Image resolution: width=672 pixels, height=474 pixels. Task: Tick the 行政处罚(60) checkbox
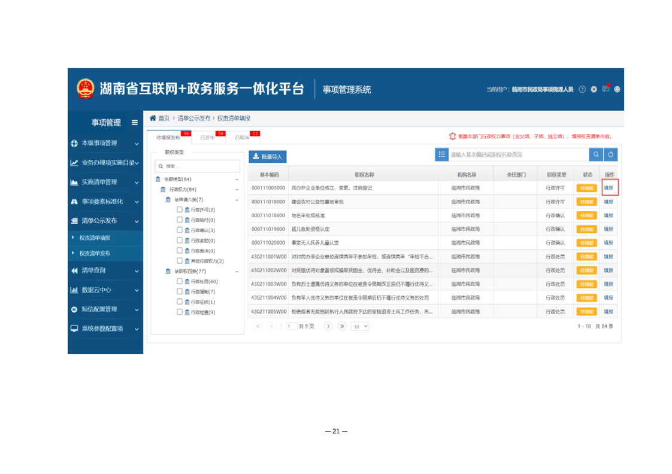[x=180, y=281]
